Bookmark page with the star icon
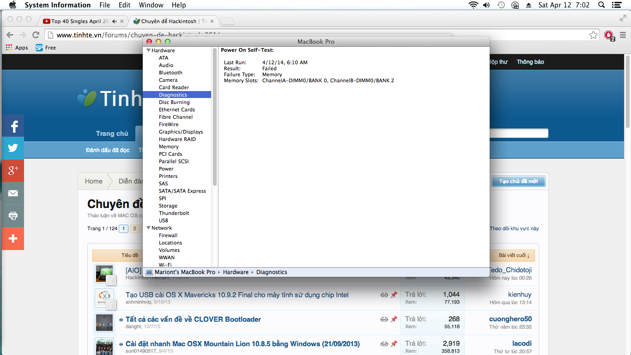Viewport: 631px width, 355px height. click(593, 35)
